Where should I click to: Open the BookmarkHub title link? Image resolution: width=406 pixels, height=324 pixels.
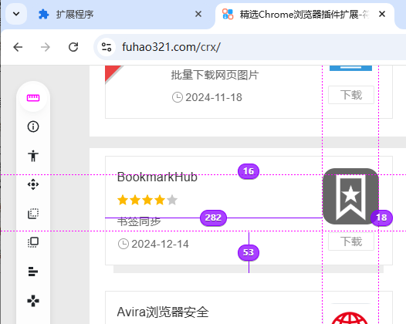point(157,177)
